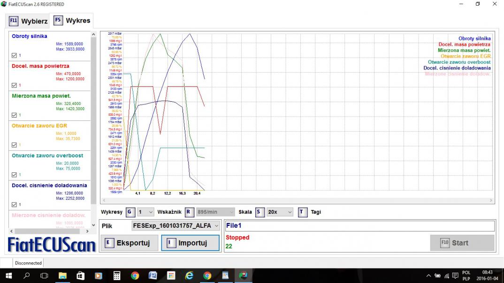Click the parameter list left scroll arrow
Screen dimensions: 504x283
pos(12,231)
